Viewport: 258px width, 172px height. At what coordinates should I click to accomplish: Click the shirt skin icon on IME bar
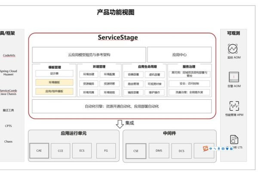(x=227, y=149)
